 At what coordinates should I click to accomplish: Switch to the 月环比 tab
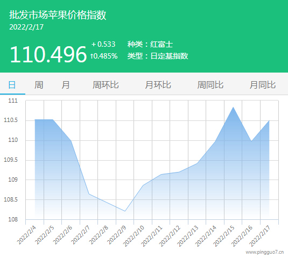[158, 85]
